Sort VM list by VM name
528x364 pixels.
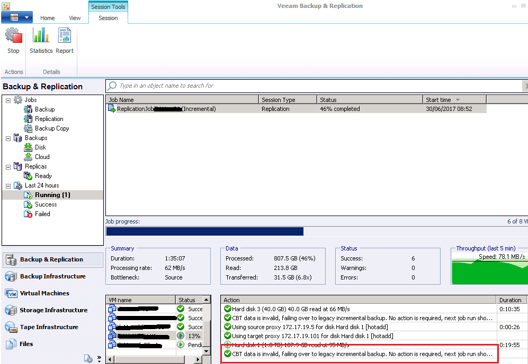pos(141,300)
